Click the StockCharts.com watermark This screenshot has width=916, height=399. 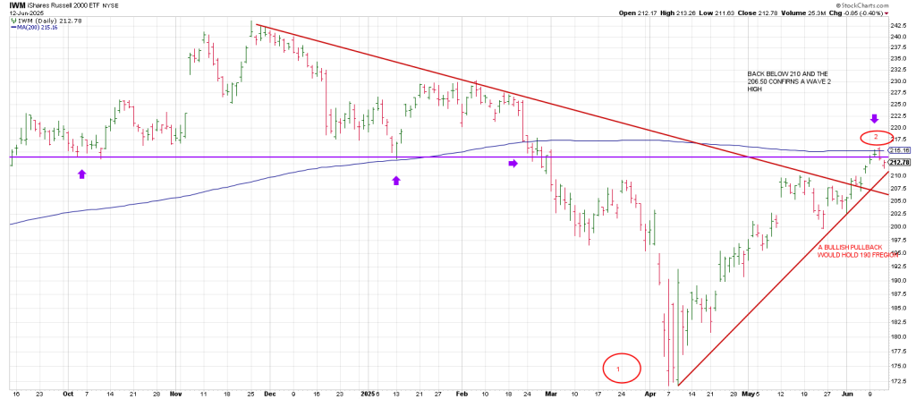coord(883,4)
